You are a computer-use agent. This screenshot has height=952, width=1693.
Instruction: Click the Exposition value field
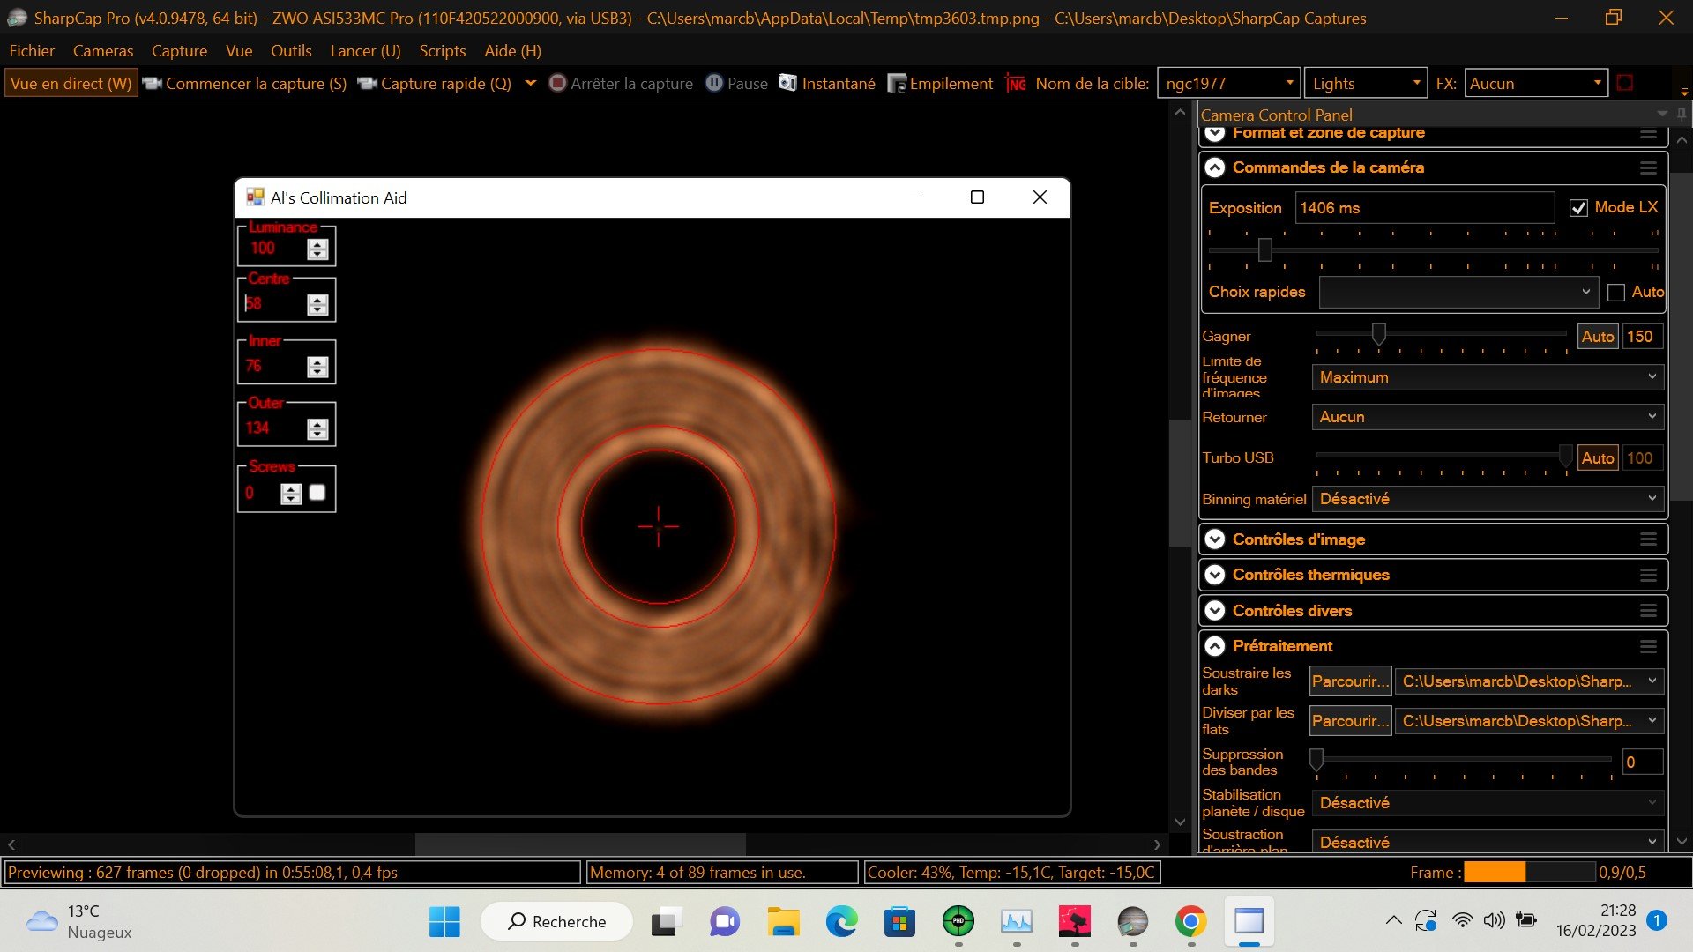coord(1424,208)
